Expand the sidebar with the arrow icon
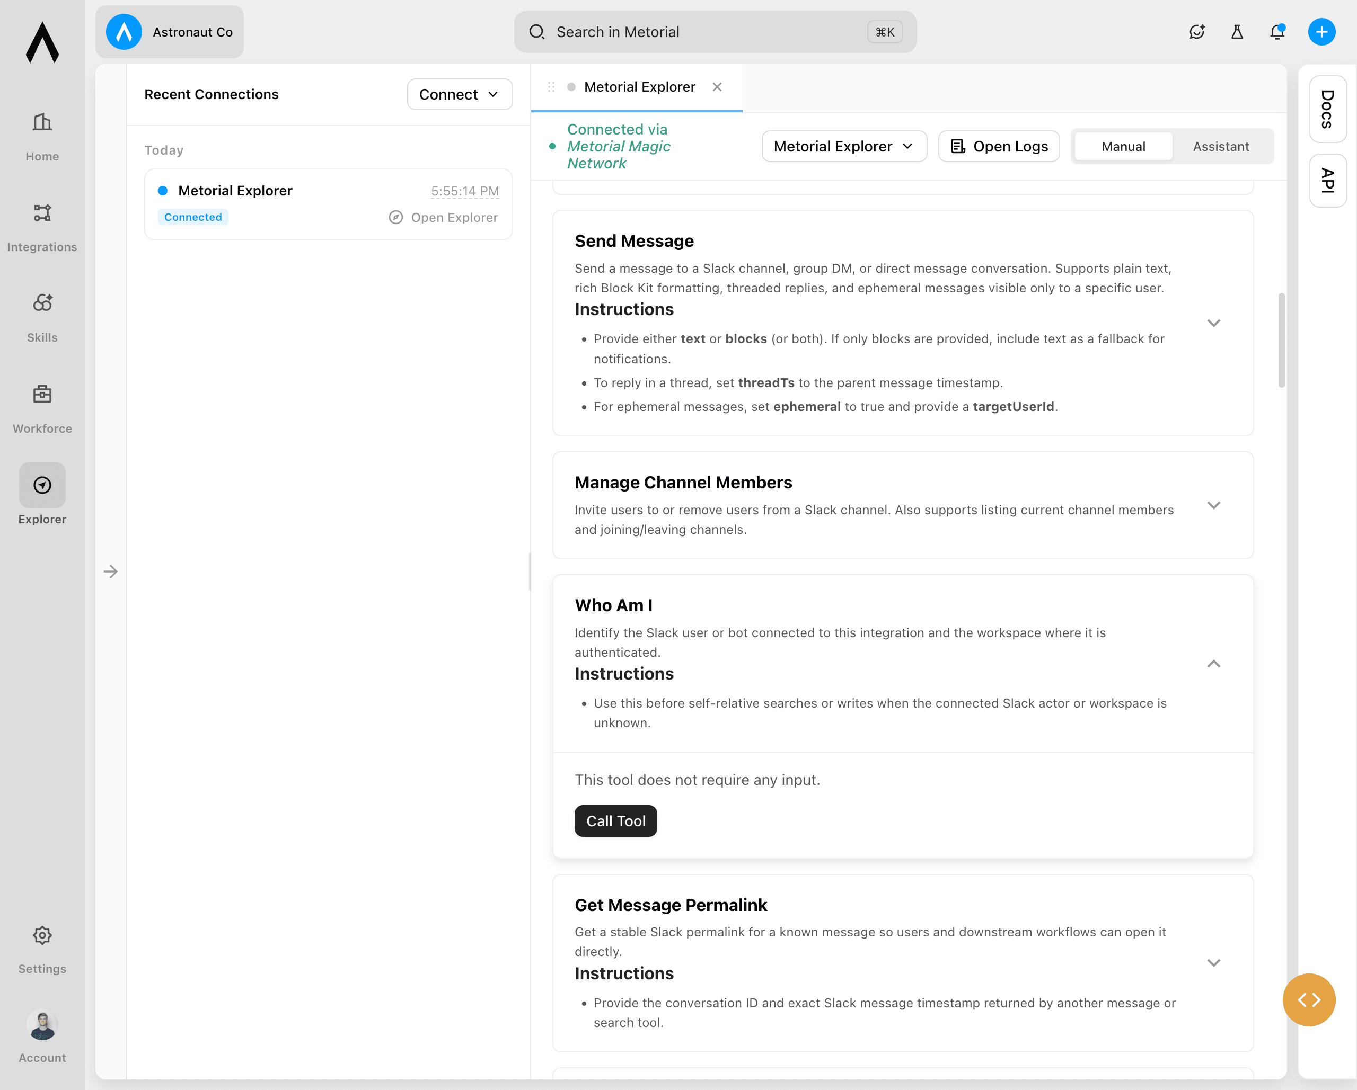This screenshot has height=1090, width=1357. [111, 571]
